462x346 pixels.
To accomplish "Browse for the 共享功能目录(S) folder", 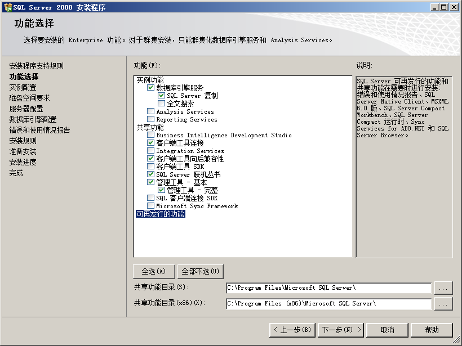I will pyautogui.click(x=443, y=288).
